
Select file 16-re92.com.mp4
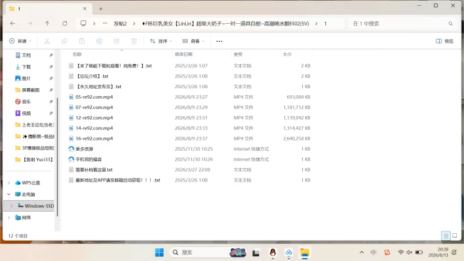click(94, 139)
